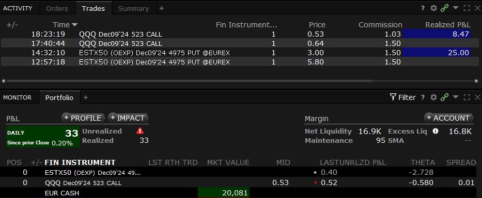Switch to the Orders tab
The width and height of the screenshot is (482, 198).
point(57,9)
